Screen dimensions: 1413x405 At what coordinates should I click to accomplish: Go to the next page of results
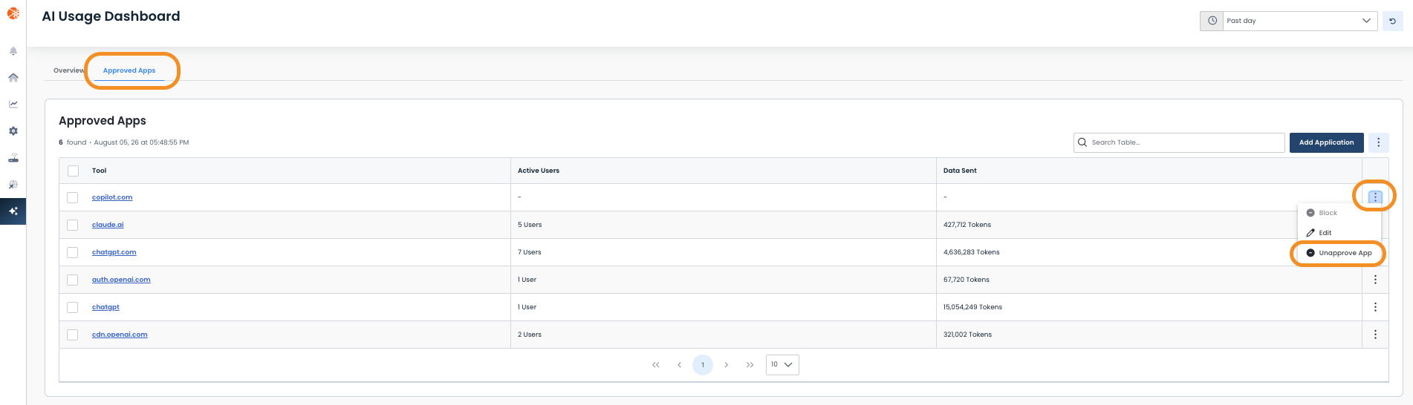pyautogui.click(x=727, y=365)
